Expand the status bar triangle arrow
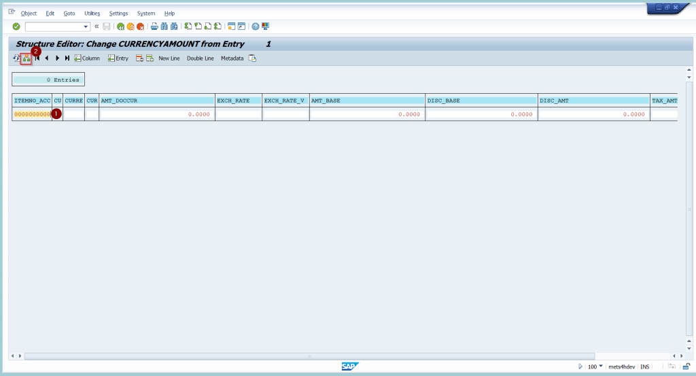Screen dimensions: 696x376 pos(580,366)
